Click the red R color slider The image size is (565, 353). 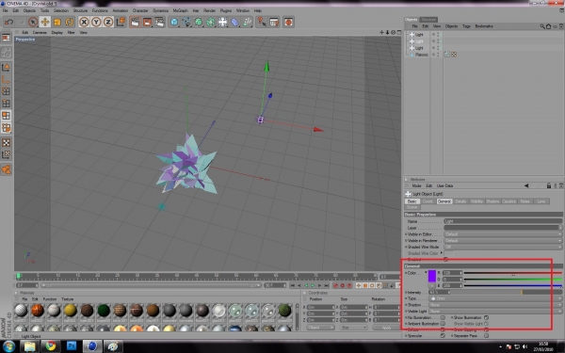pyautogui.click(x=513, y=273)
